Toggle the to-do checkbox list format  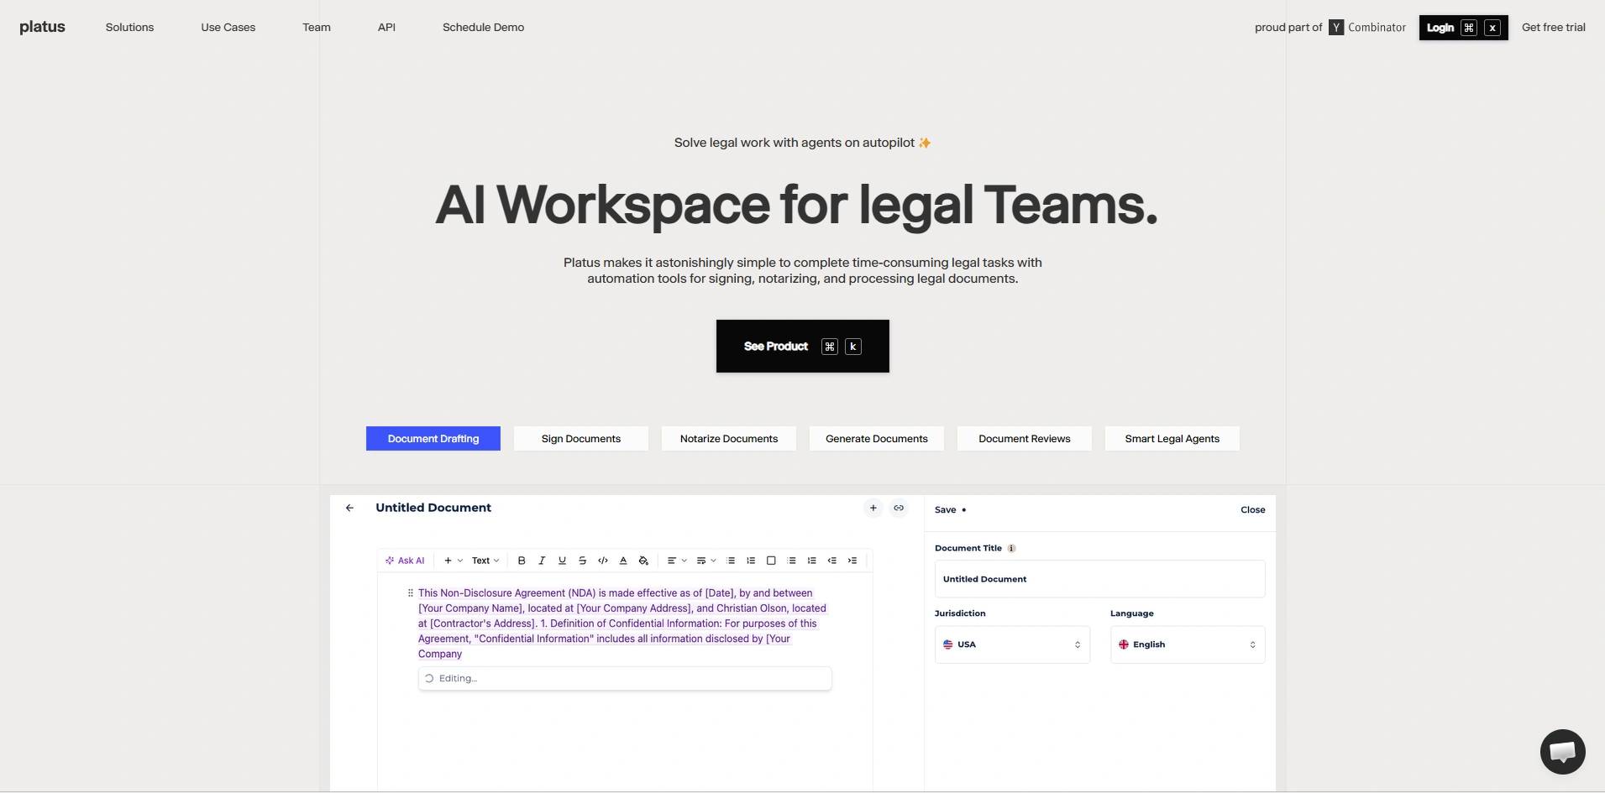771,561
